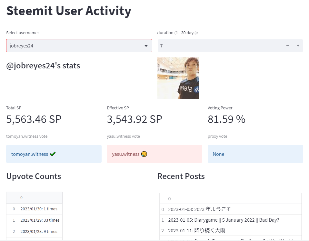Click the Recent Posts table column header

click(234, 199)
